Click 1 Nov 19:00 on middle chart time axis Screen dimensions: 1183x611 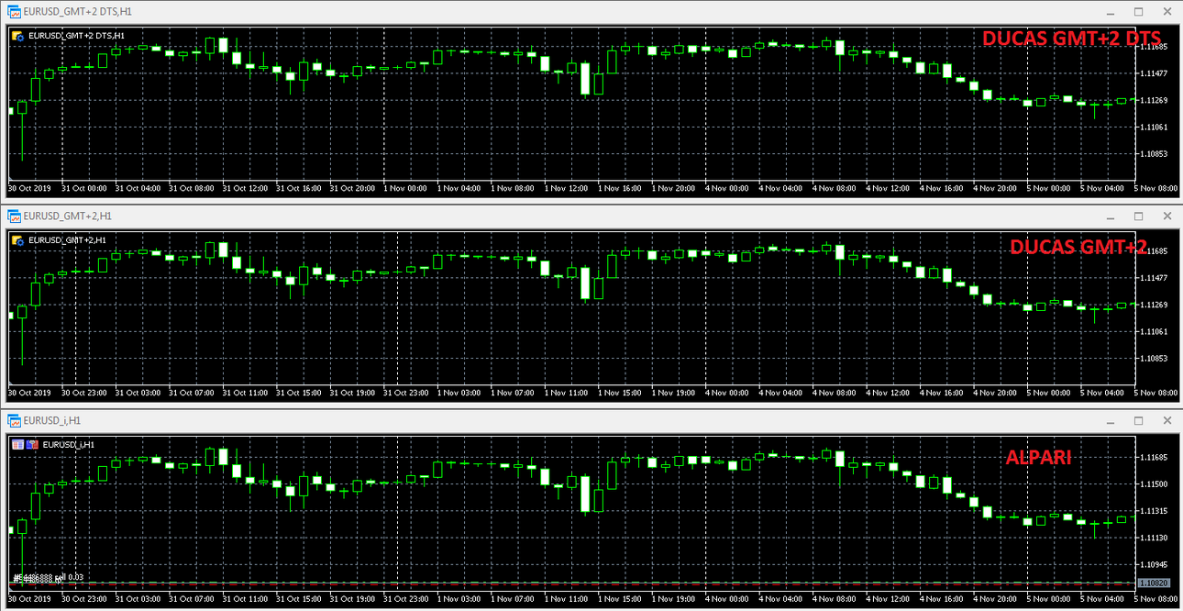(675, 393)
